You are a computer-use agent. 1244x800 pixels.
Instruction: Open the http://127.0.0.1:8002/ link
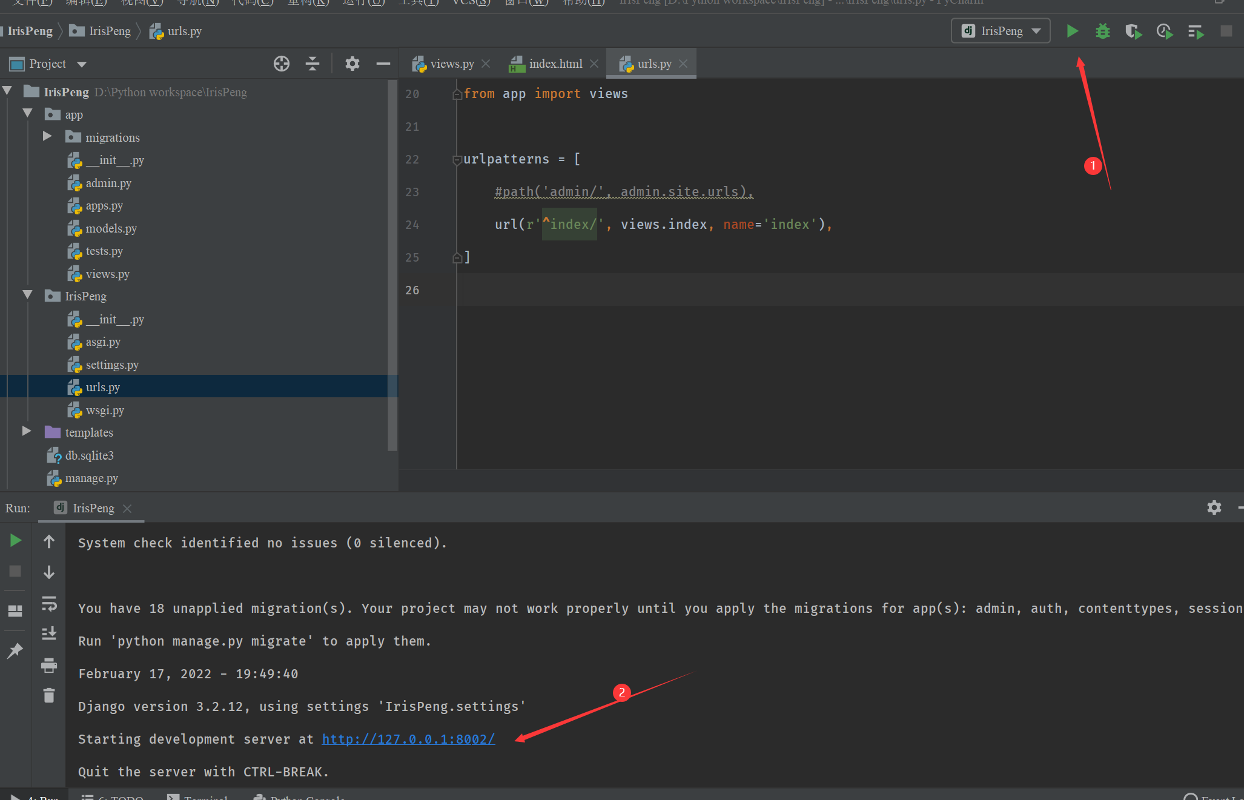click(408, 739)
